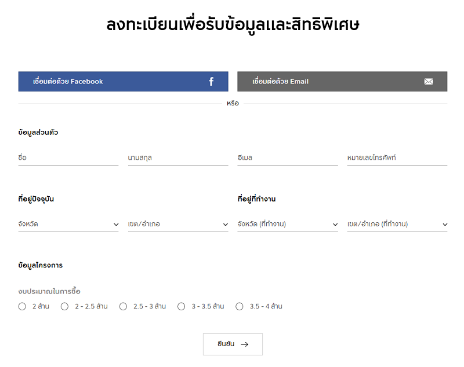The image size is (464, 367).
Task: Connect with the เชื่อมต่อด้วย Email button
Action: click(342, 82)
